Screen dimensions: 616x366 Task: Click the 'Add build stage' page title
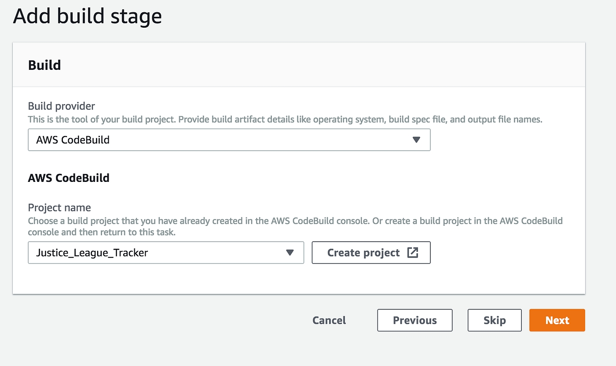point(88,16)
